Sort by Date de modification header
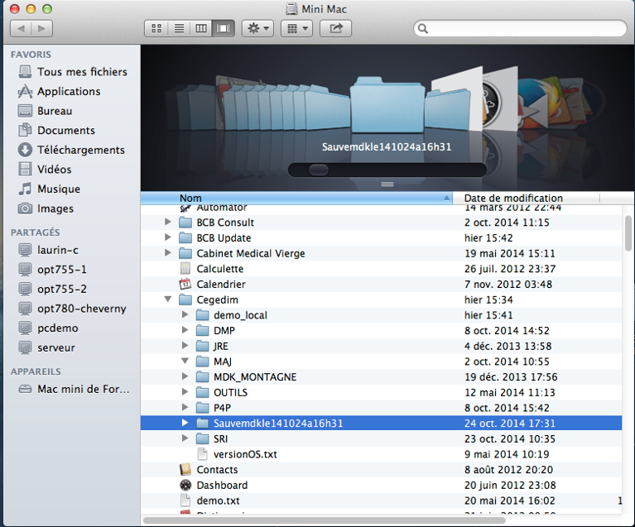The height and width of the screenshot is (527, 635). 513,199
